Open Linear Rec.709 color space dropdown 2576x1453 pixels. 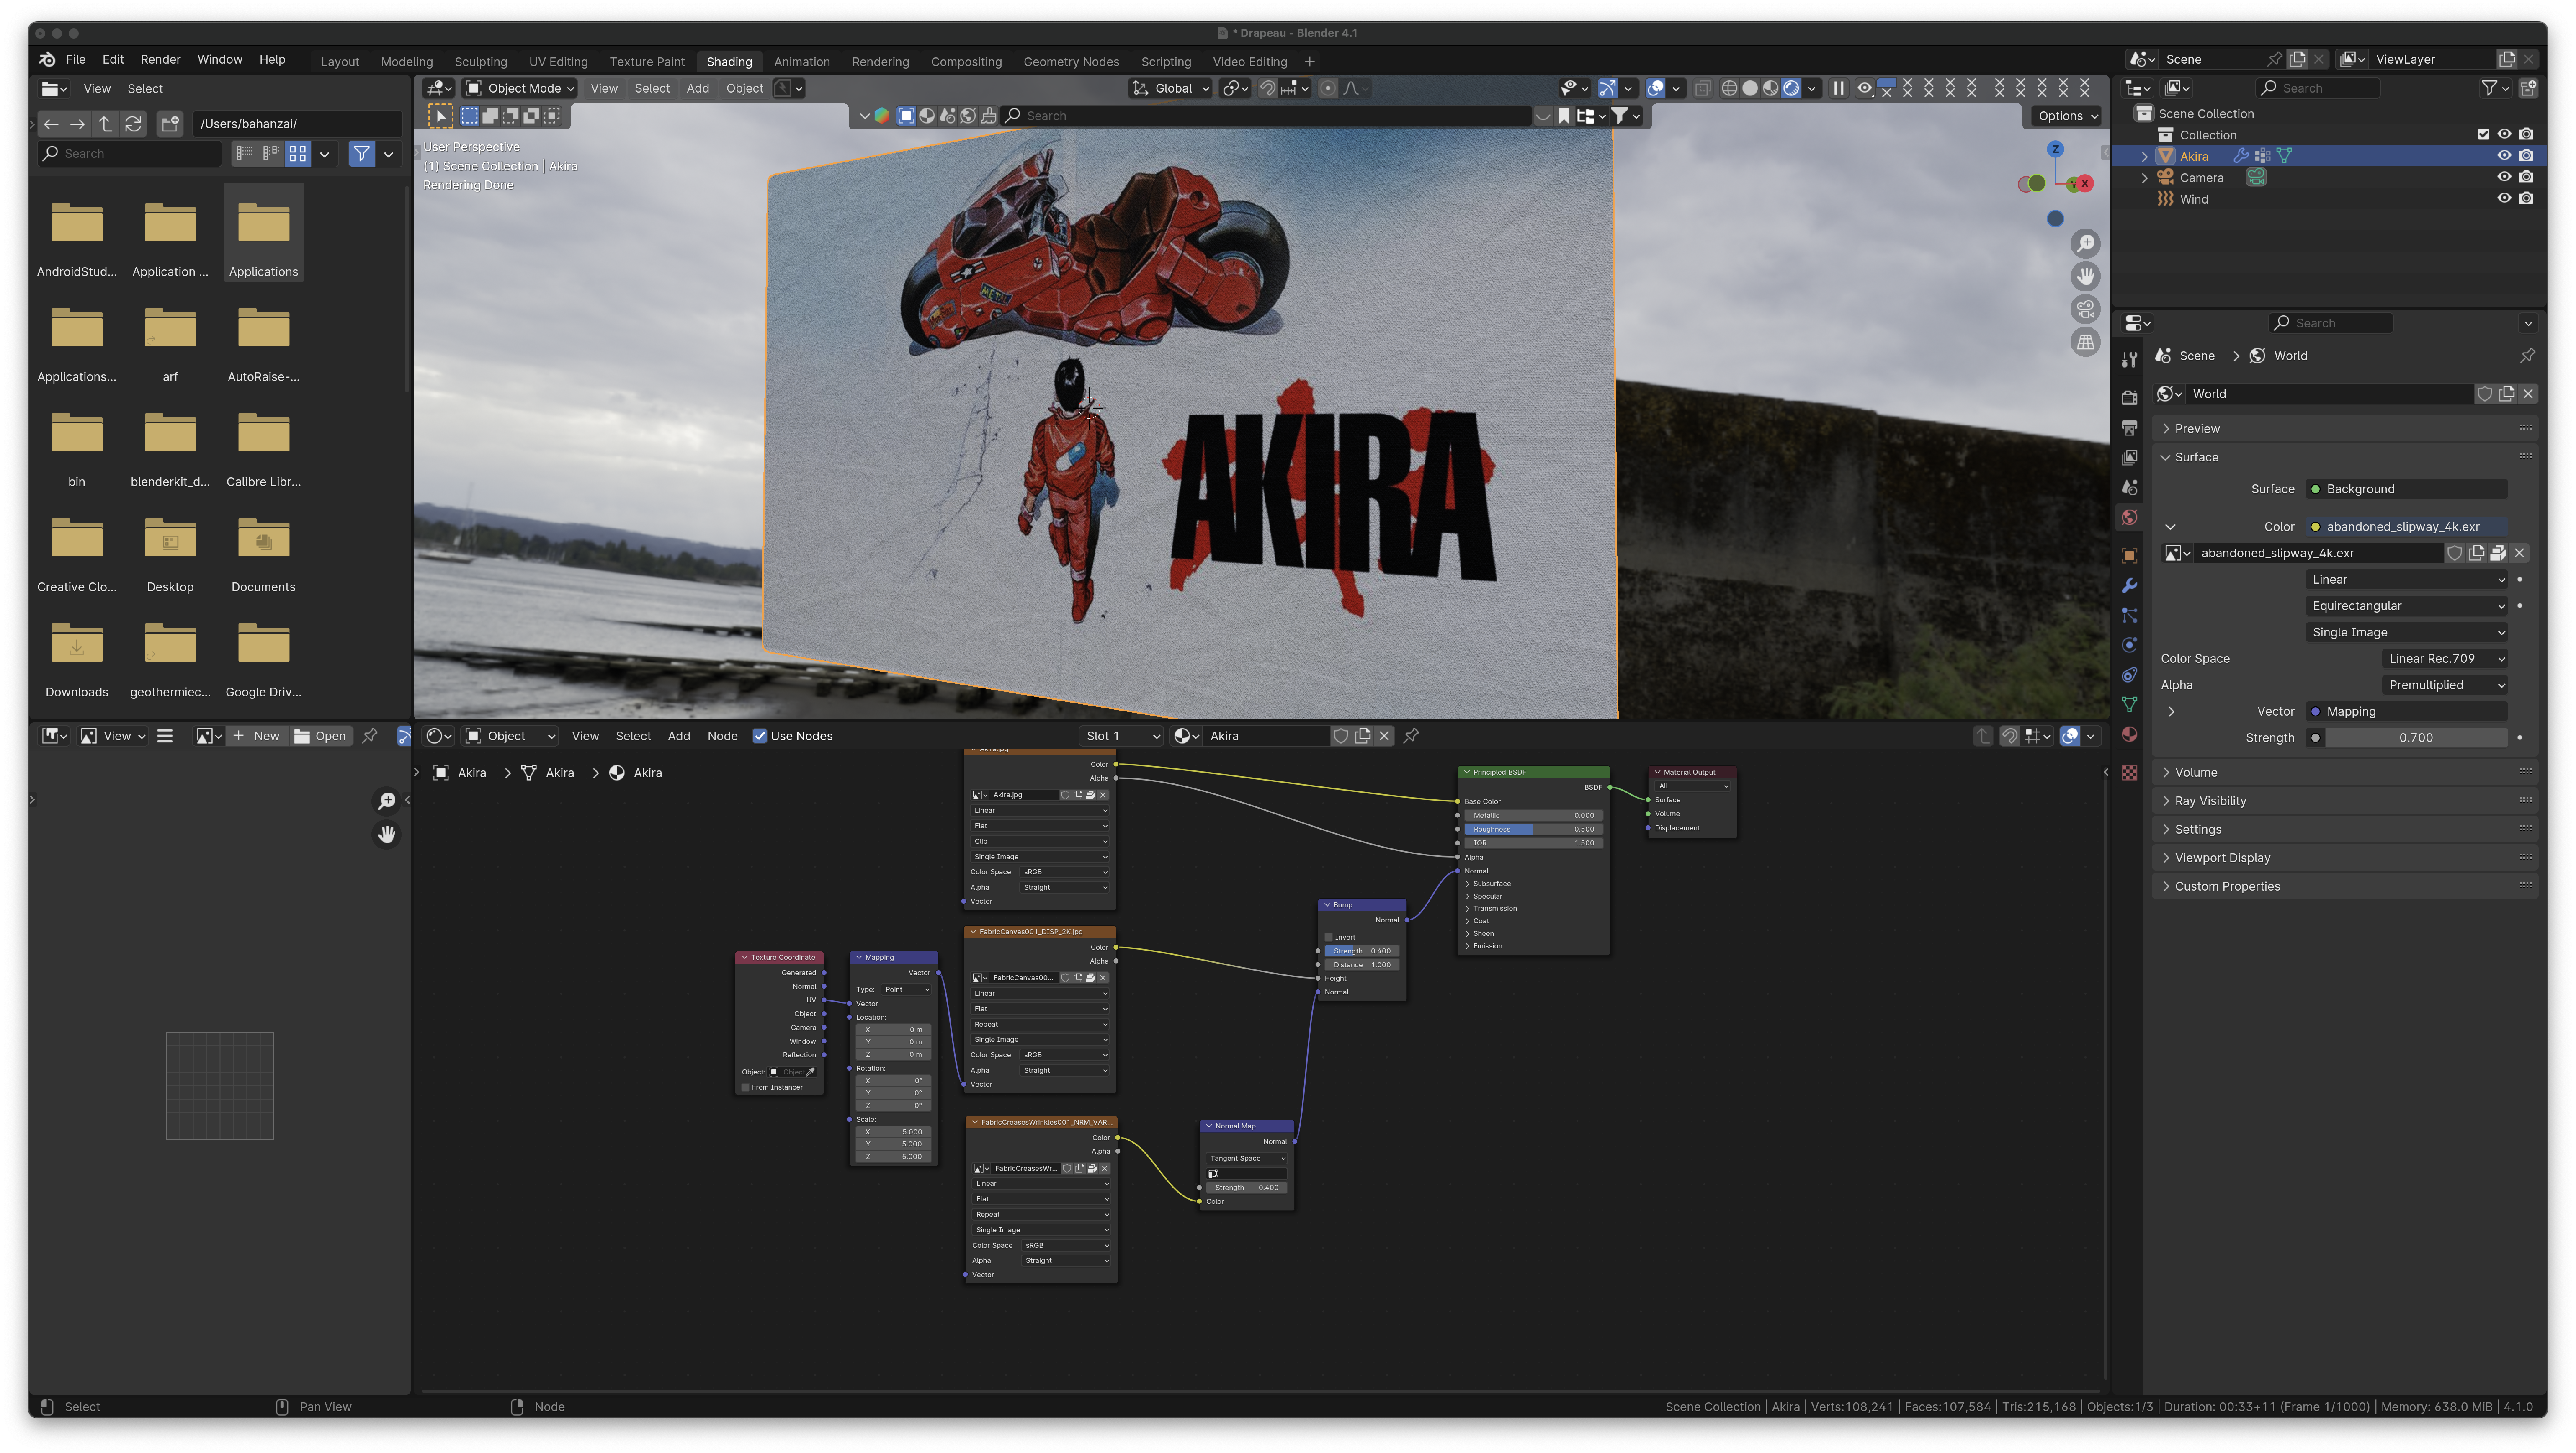2444,659
